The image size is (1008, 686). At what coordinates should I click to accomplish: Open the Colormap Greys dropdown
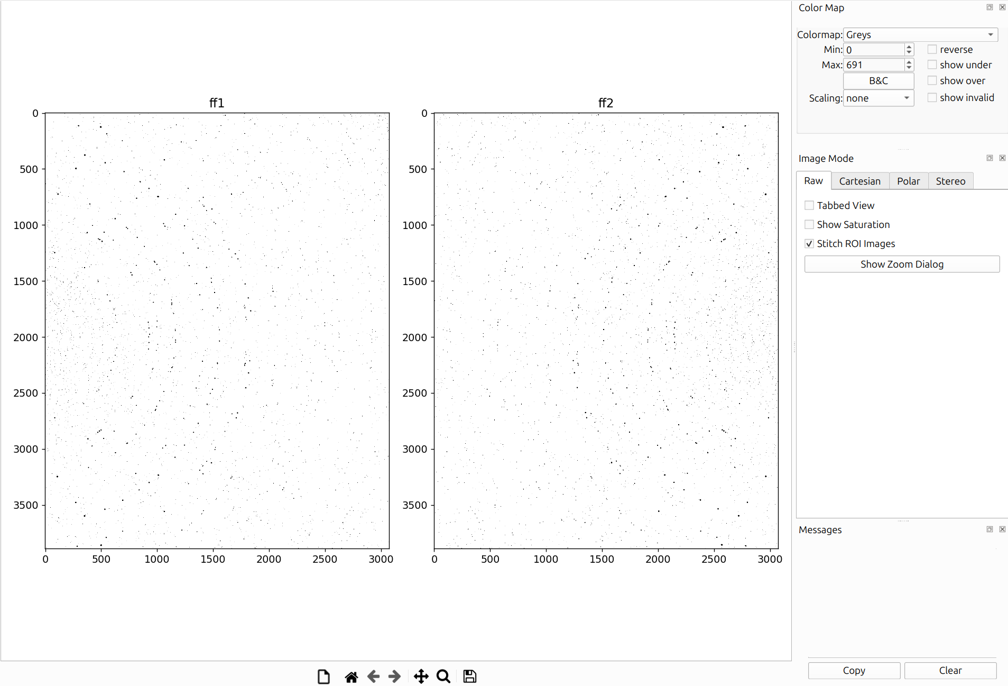point(920,34)
